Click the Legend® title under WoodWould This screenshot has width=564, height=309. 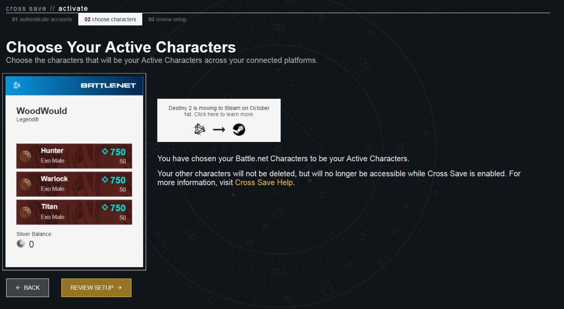coord(28,120)
